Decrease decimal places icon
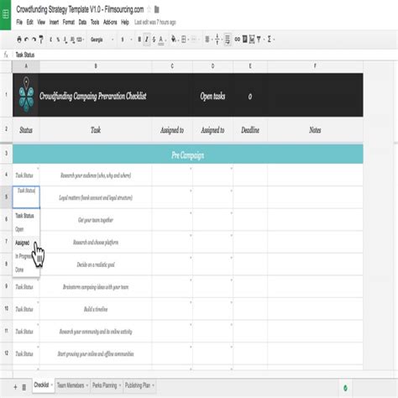The image size is (398, 398). click(x=65, y=40)
